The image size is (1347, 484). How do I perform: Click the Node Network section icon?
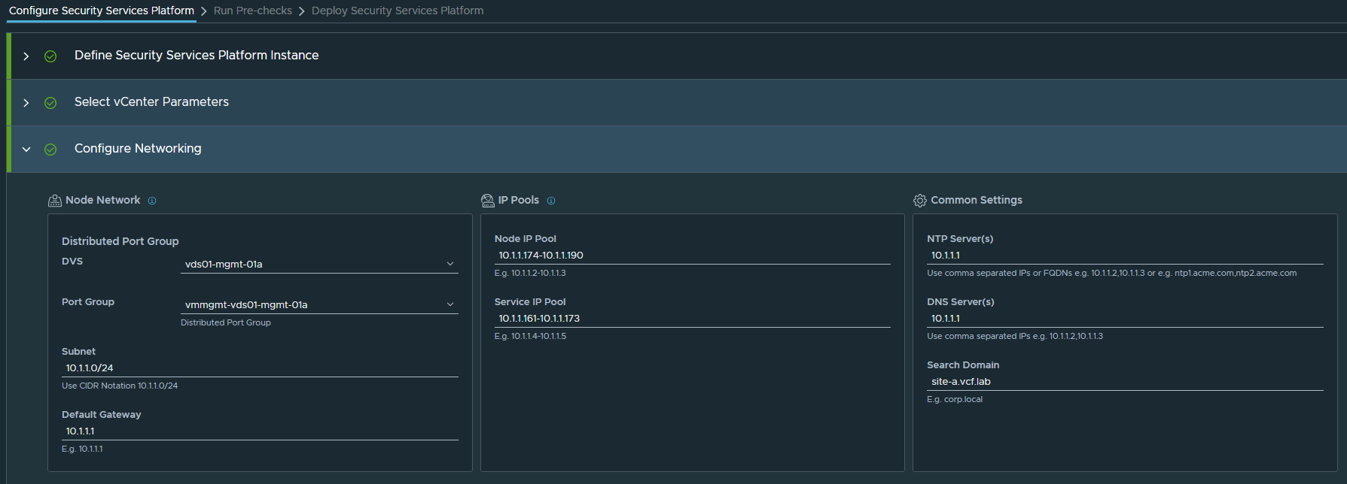pos(55,201)
